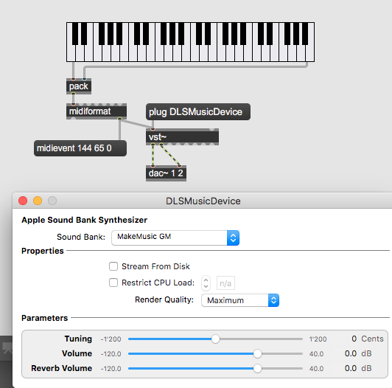Click the vst~ object box

coord(182,137)
